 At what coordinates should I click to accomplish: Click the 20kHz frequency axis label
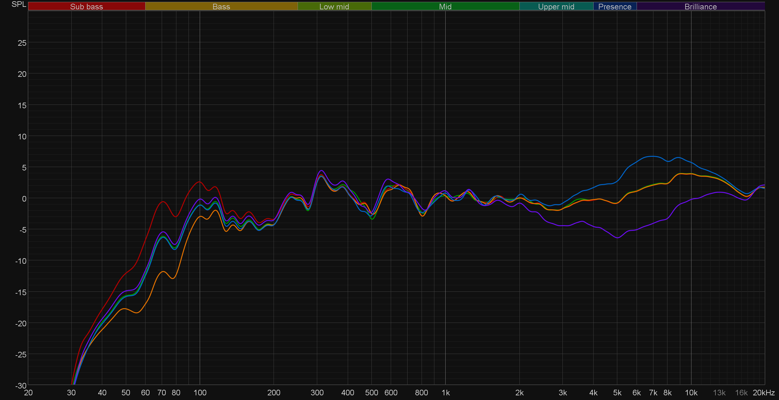point(763,393)
